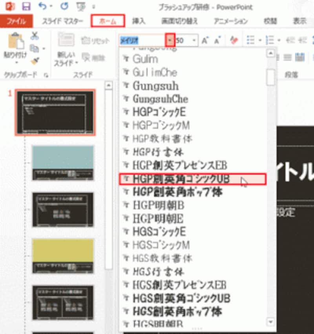Screen dimensions: 314x334
Task: Select the blue layout thumbnail
Action: 63,163
